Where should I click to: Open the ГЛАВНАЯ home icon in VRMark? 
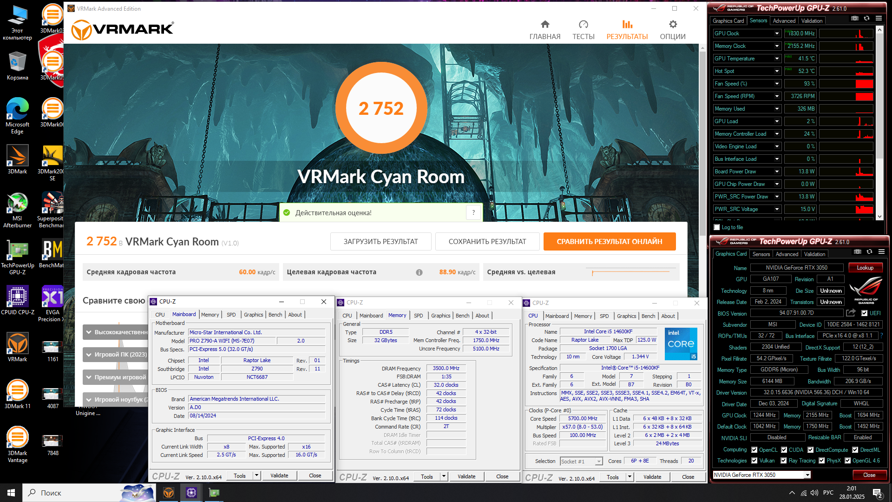pyautogui.click(x=545, y=24)
